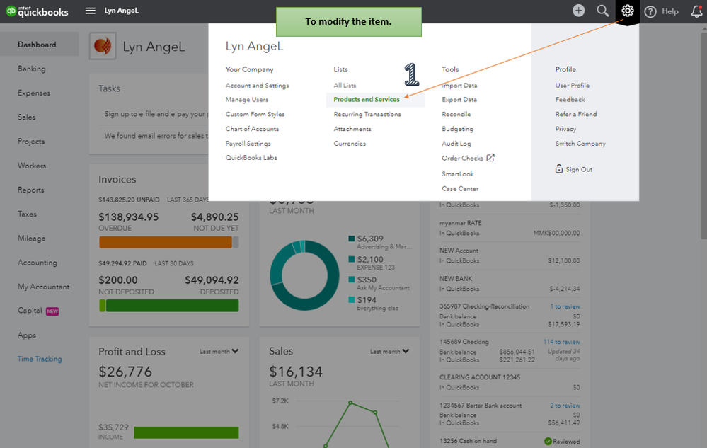Screen dimensions: 707x448
Task: Click the green deposited invoices bar
Action: (x=172, y=306)
